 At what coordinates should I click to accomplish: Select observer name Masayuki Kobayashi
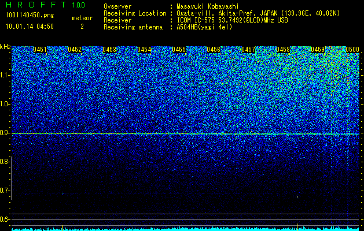click(208, 6)
